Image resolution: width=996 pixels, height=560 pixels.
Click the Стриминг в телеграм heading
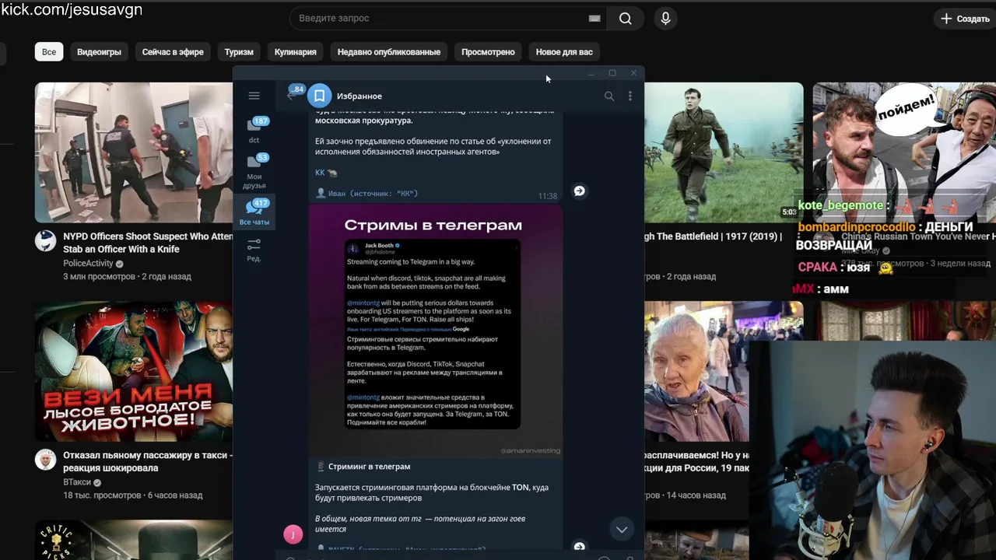click(x=369, y=467)
